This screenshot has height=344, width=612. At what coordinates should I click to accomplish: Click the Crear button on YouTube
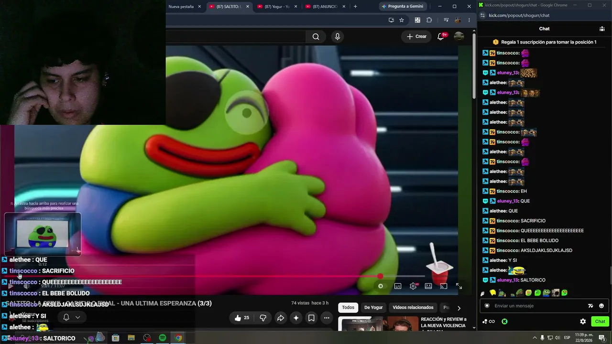point(416,36)
